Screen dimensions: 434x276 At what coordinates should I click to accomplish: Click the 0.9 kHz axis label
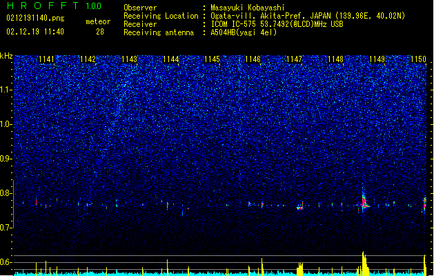[6, 159]
